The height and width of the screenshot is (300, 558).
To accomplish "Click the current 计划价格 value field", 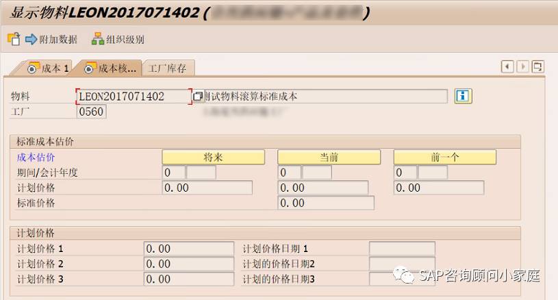I will [323, 188].
